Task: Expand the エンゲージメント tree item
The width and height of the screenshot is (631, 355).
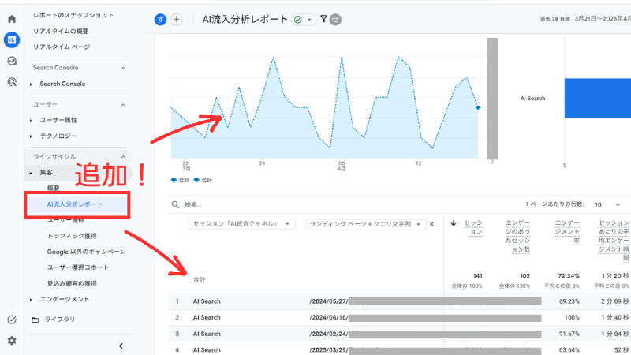Action: 31,299
